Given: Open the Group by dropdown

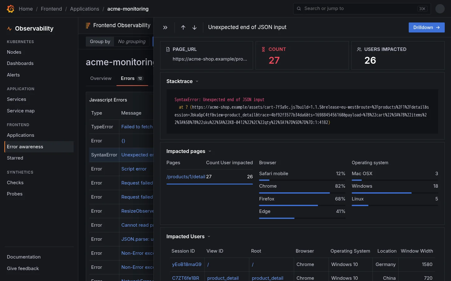Looking at the screenshot, I should pyautogui.click(x=132, y=42).
